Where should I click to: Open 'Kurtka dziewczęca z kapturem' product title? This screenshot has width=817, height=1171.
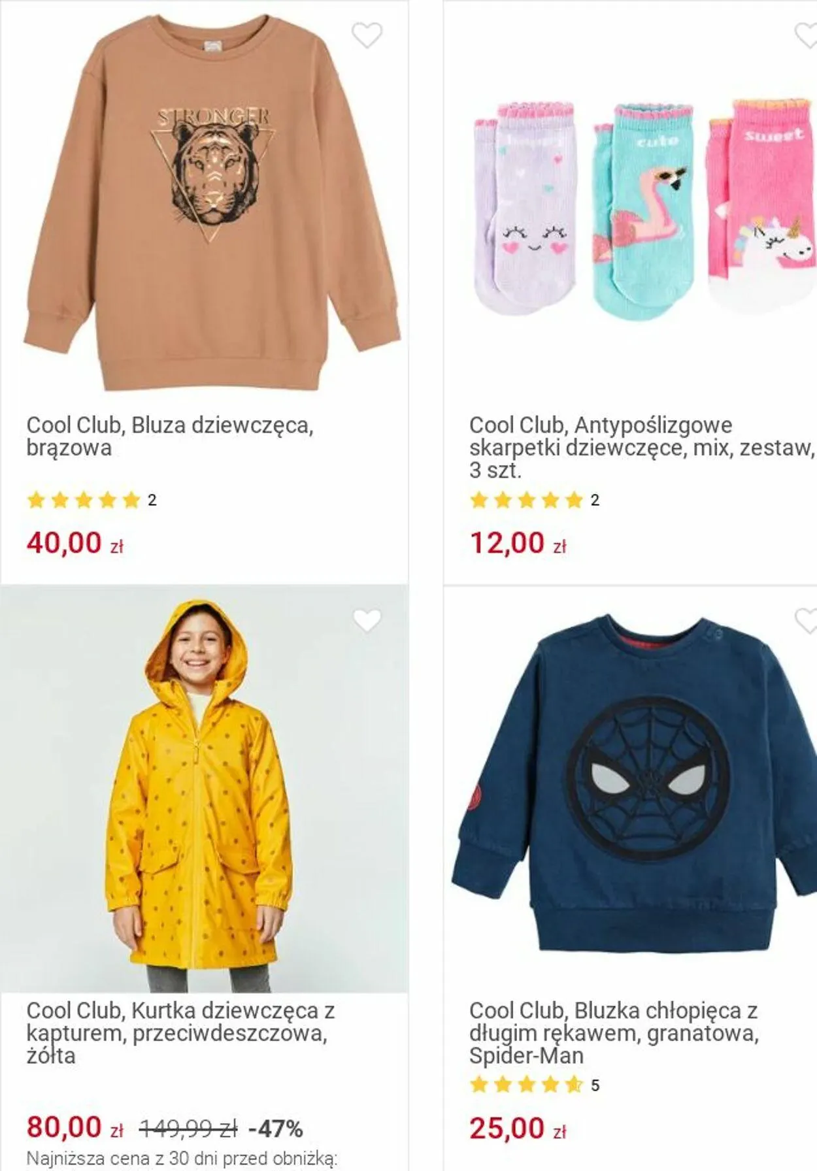pos(180,1032)
